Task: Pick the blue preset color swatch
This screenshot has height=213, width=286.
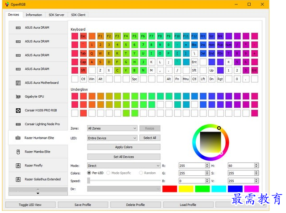Action: click(x=235, y=189)
